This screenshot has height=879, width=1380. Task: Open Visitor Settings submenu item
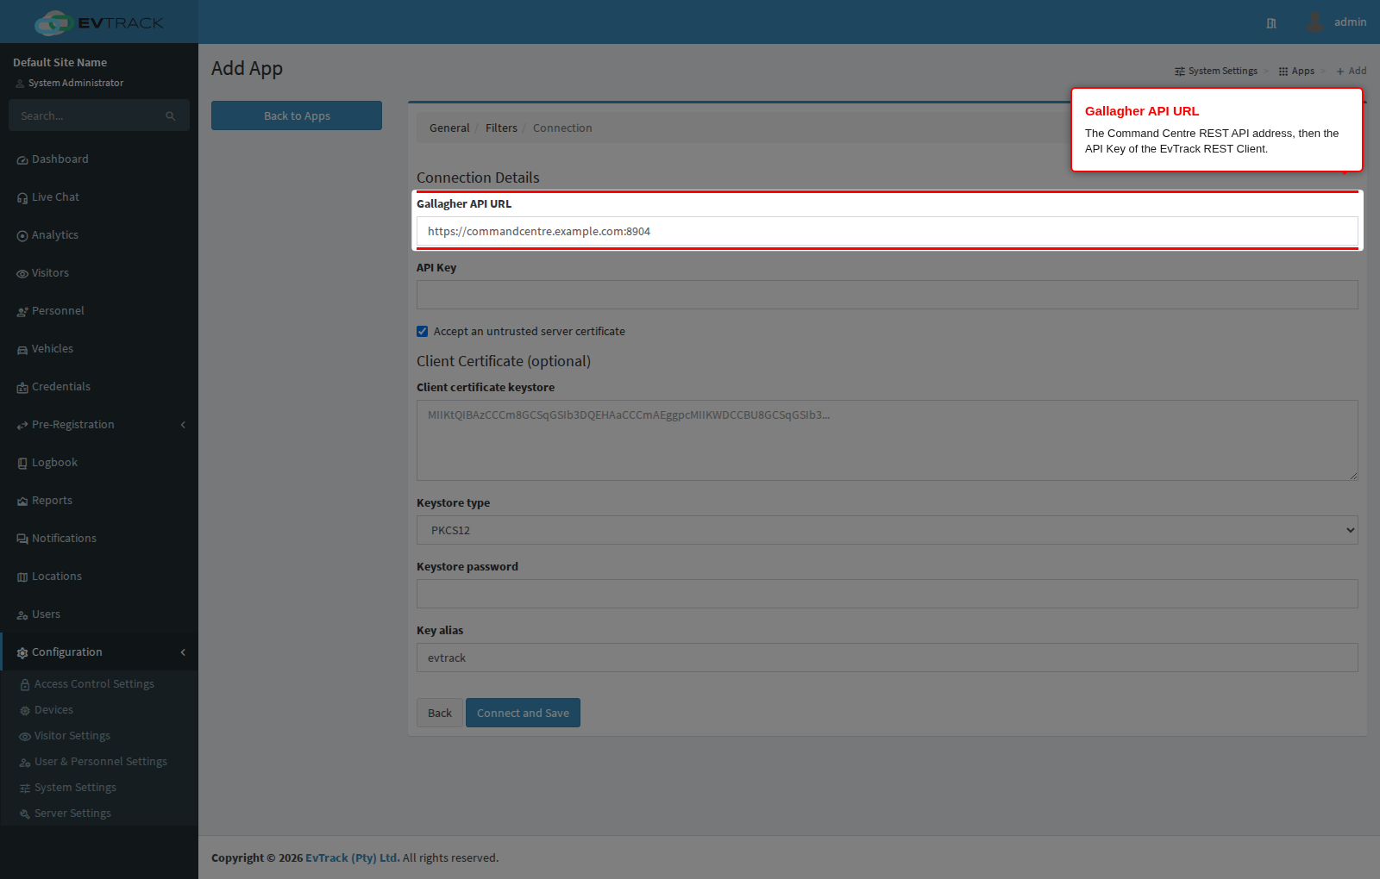point(72,736)
